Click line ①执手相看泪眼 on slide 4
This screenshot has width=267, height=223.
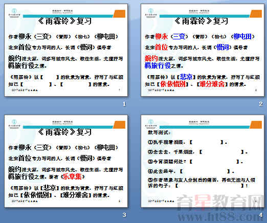click(x=187, y=142)
